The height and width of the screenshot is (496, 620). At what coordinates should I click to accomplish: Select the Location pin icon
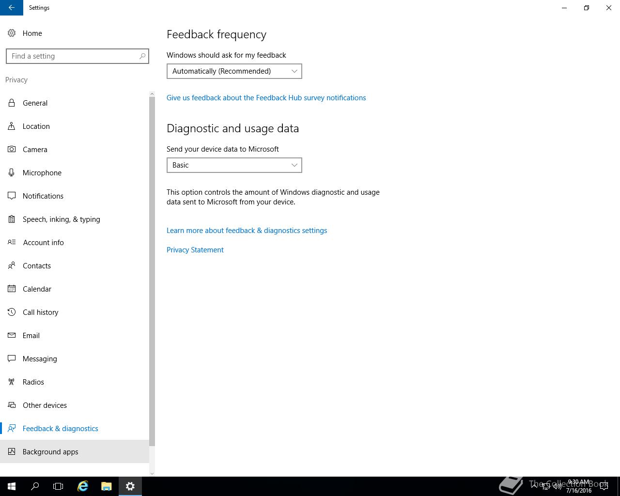click(12, 126)
